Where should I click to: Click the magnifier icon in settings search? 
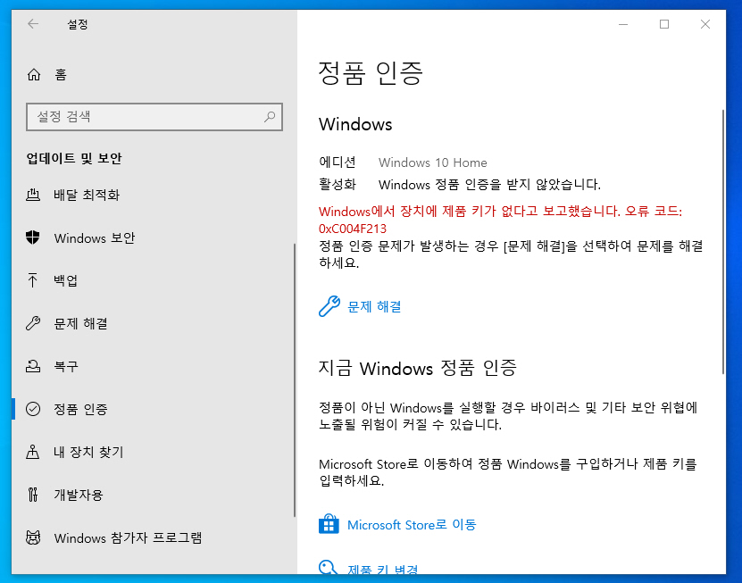click(x=270, y=116)
